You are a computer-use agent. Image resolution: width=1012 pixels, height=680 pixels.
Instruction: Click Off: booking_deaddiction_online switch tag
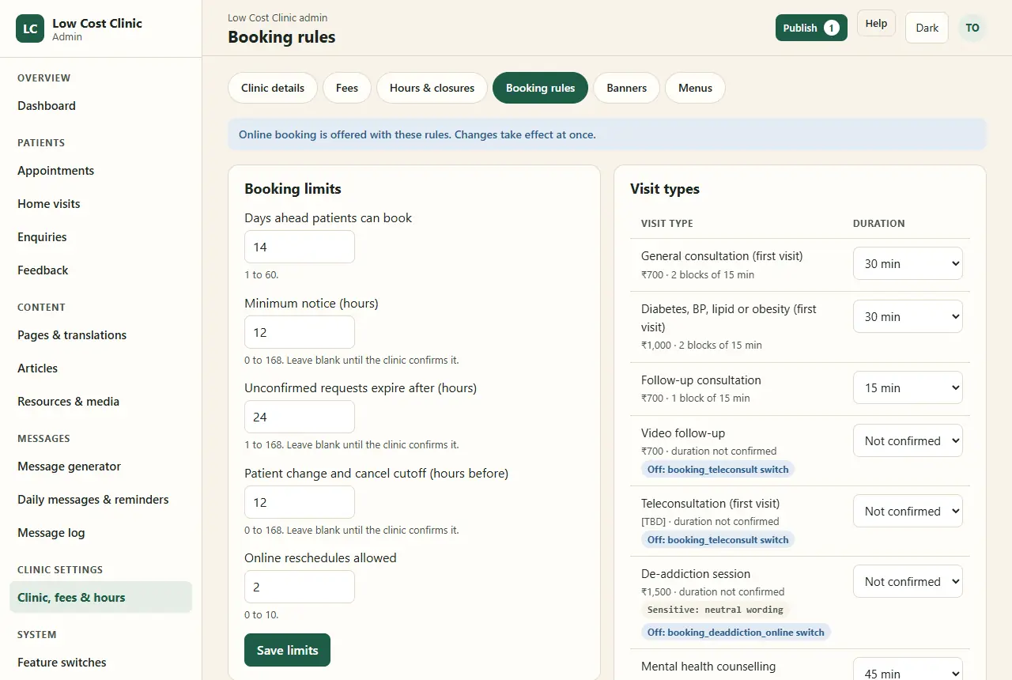[x=736, y=632]
